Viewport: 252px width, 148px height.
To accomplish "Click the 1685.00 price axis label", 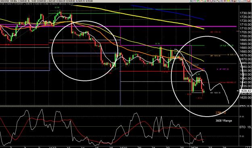I will click(x=245, y=47).
